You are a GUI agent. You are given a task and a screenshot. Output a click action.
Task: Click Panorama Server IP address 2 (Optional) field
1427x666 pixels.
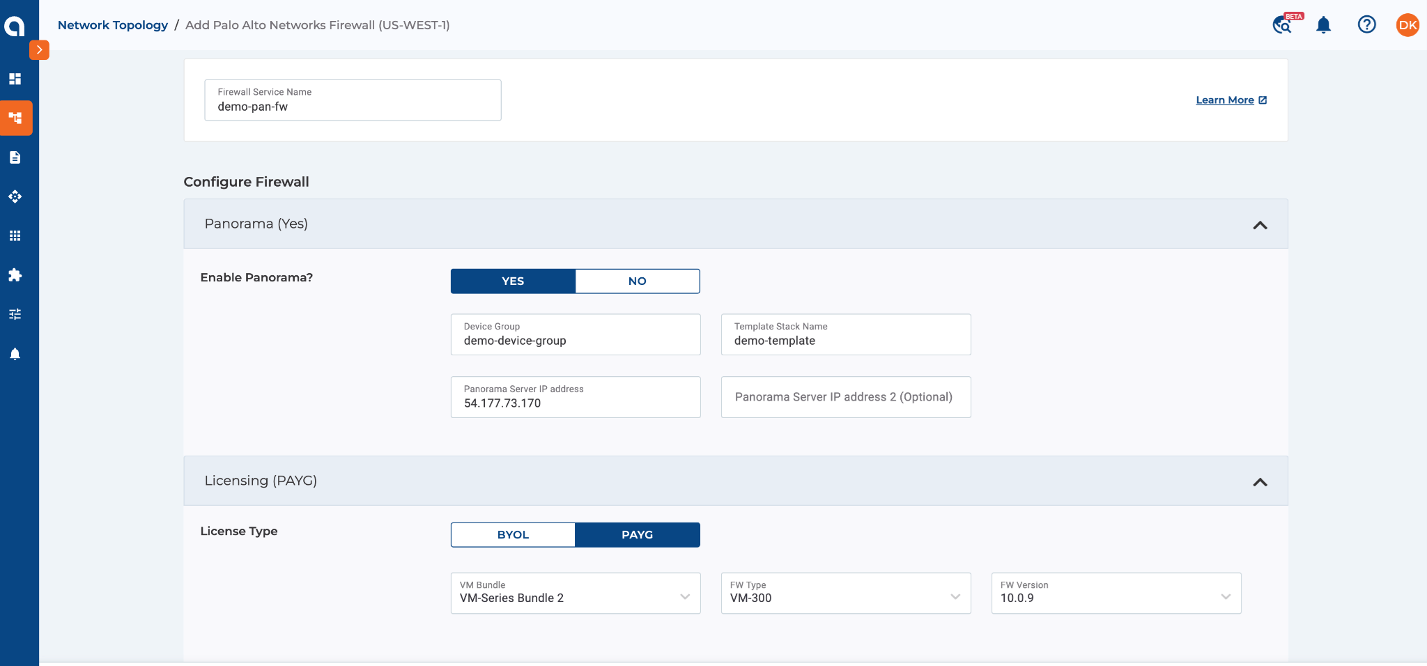[x=846, y=397]
